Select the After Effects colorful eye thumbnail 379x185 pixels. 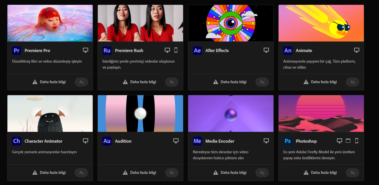231,23
